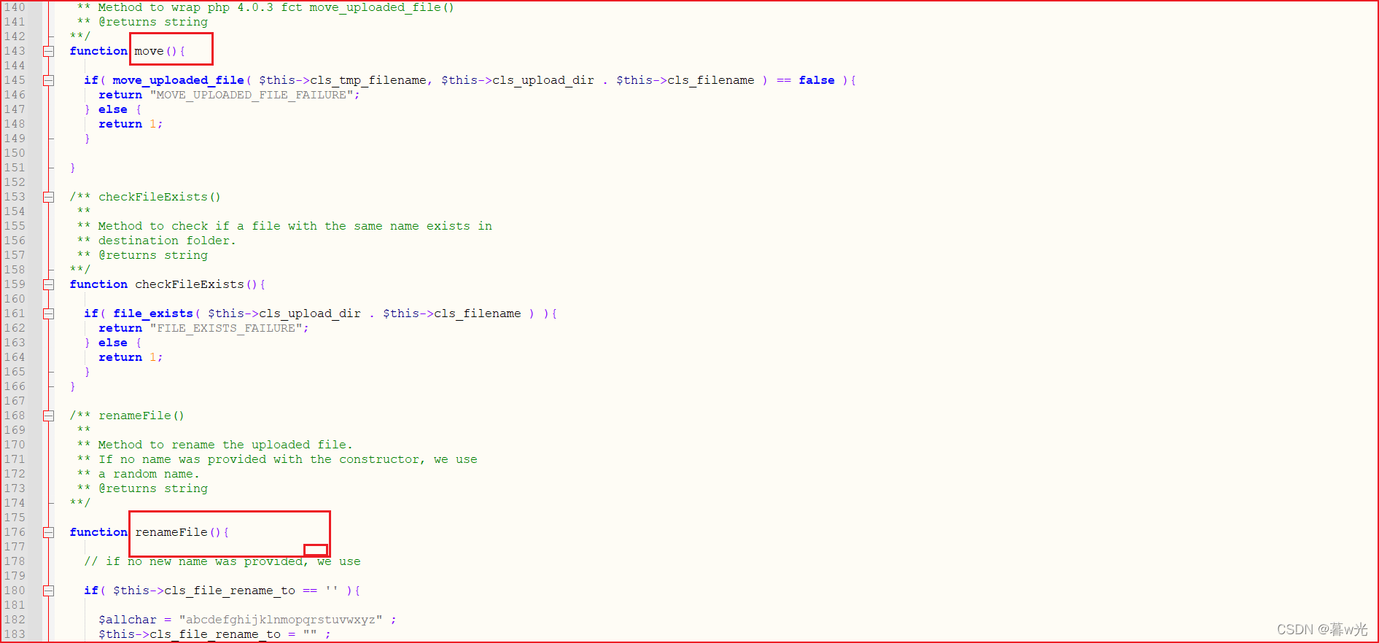Click the "MOVE_UPLOADED_FILE_FAILURE" string
The image size is (1379, 643).
pos(252,95)
